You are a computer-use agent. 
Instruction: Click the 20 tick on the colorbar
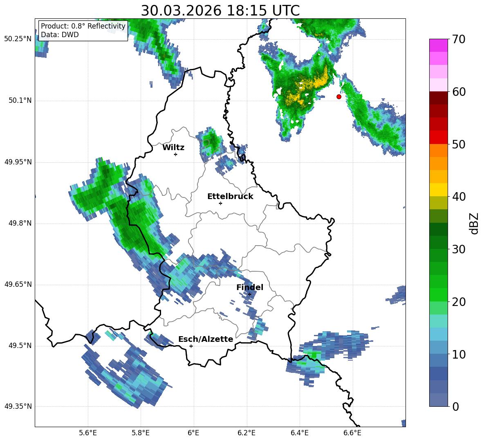(x=458, y=301)
